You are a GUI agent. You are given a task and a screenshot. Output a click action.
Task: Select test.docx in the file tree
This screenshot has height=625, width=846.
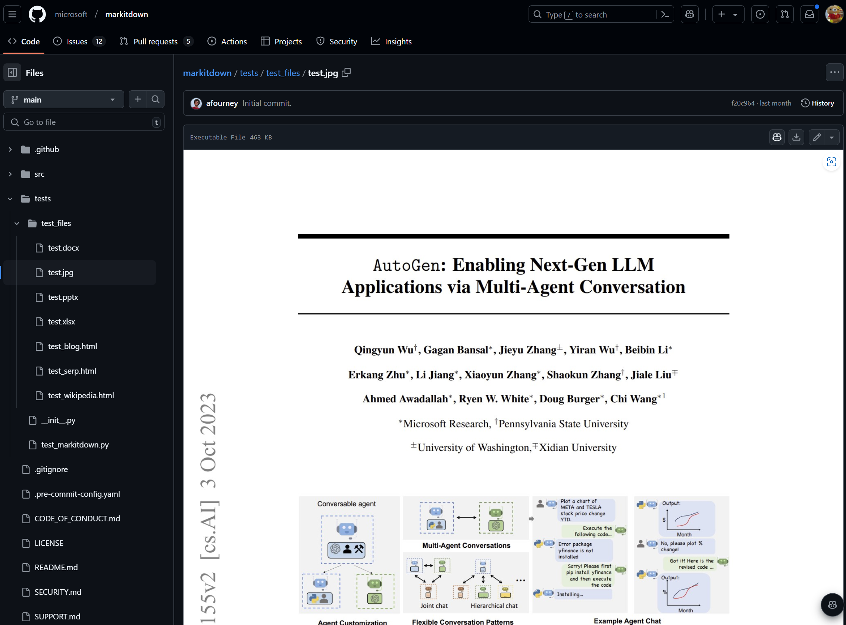(x=63, y=248)
